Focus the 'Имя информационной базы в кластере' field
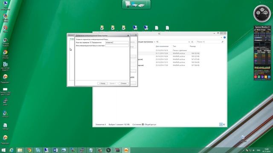The height and width of the screenshot is (153, 273). point(117,45)
